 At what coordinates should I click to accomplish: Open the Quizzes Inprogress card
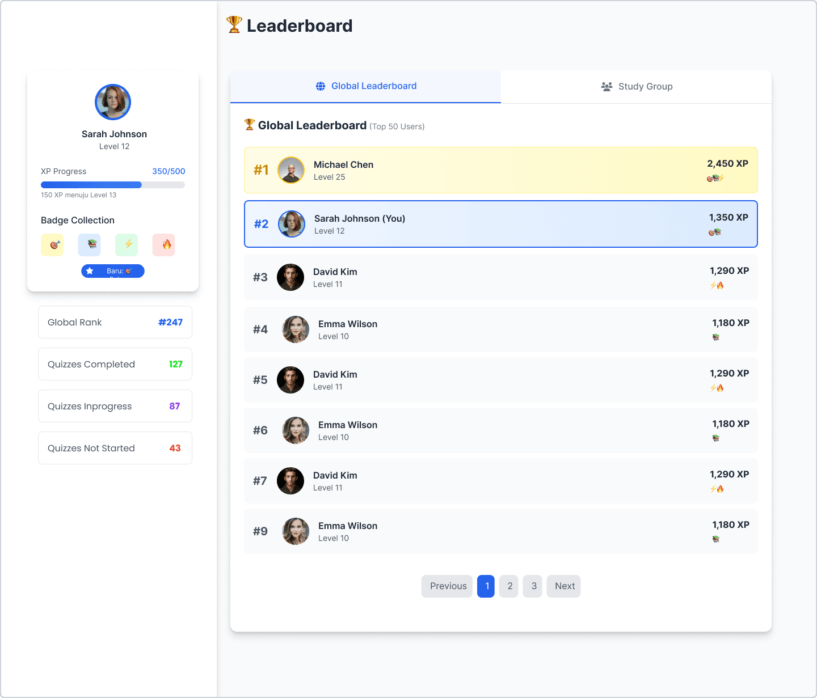pyautogui.click(x=115, y=406)
